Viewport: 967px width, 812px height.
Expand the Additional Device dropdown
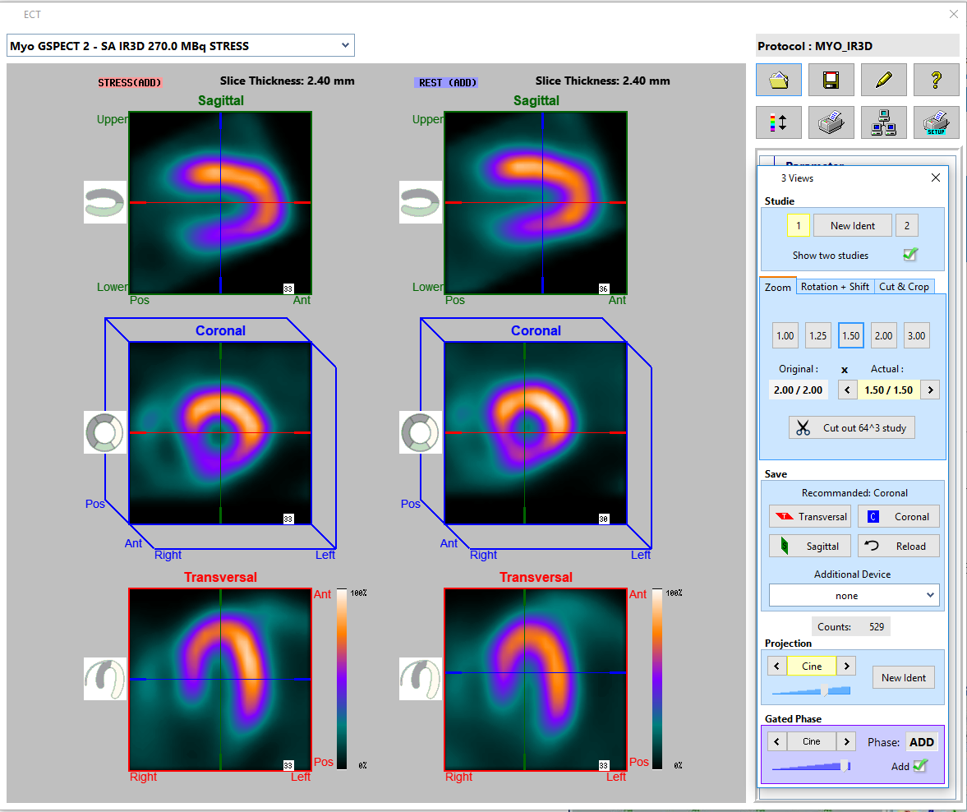coord(854,596)
